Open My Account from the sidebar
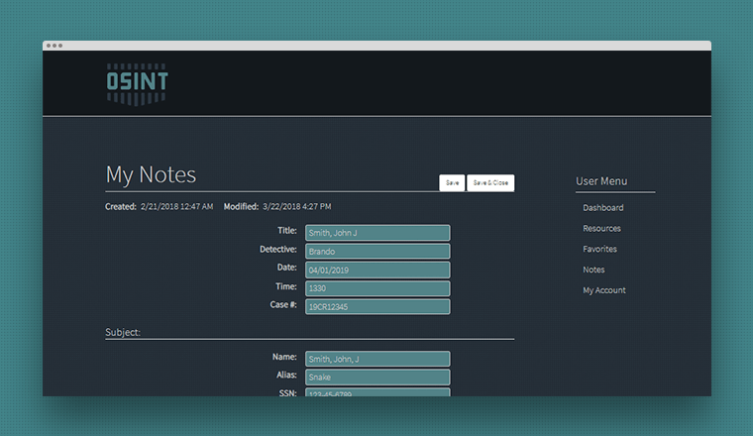753x436 pixels. pos(603,290)
